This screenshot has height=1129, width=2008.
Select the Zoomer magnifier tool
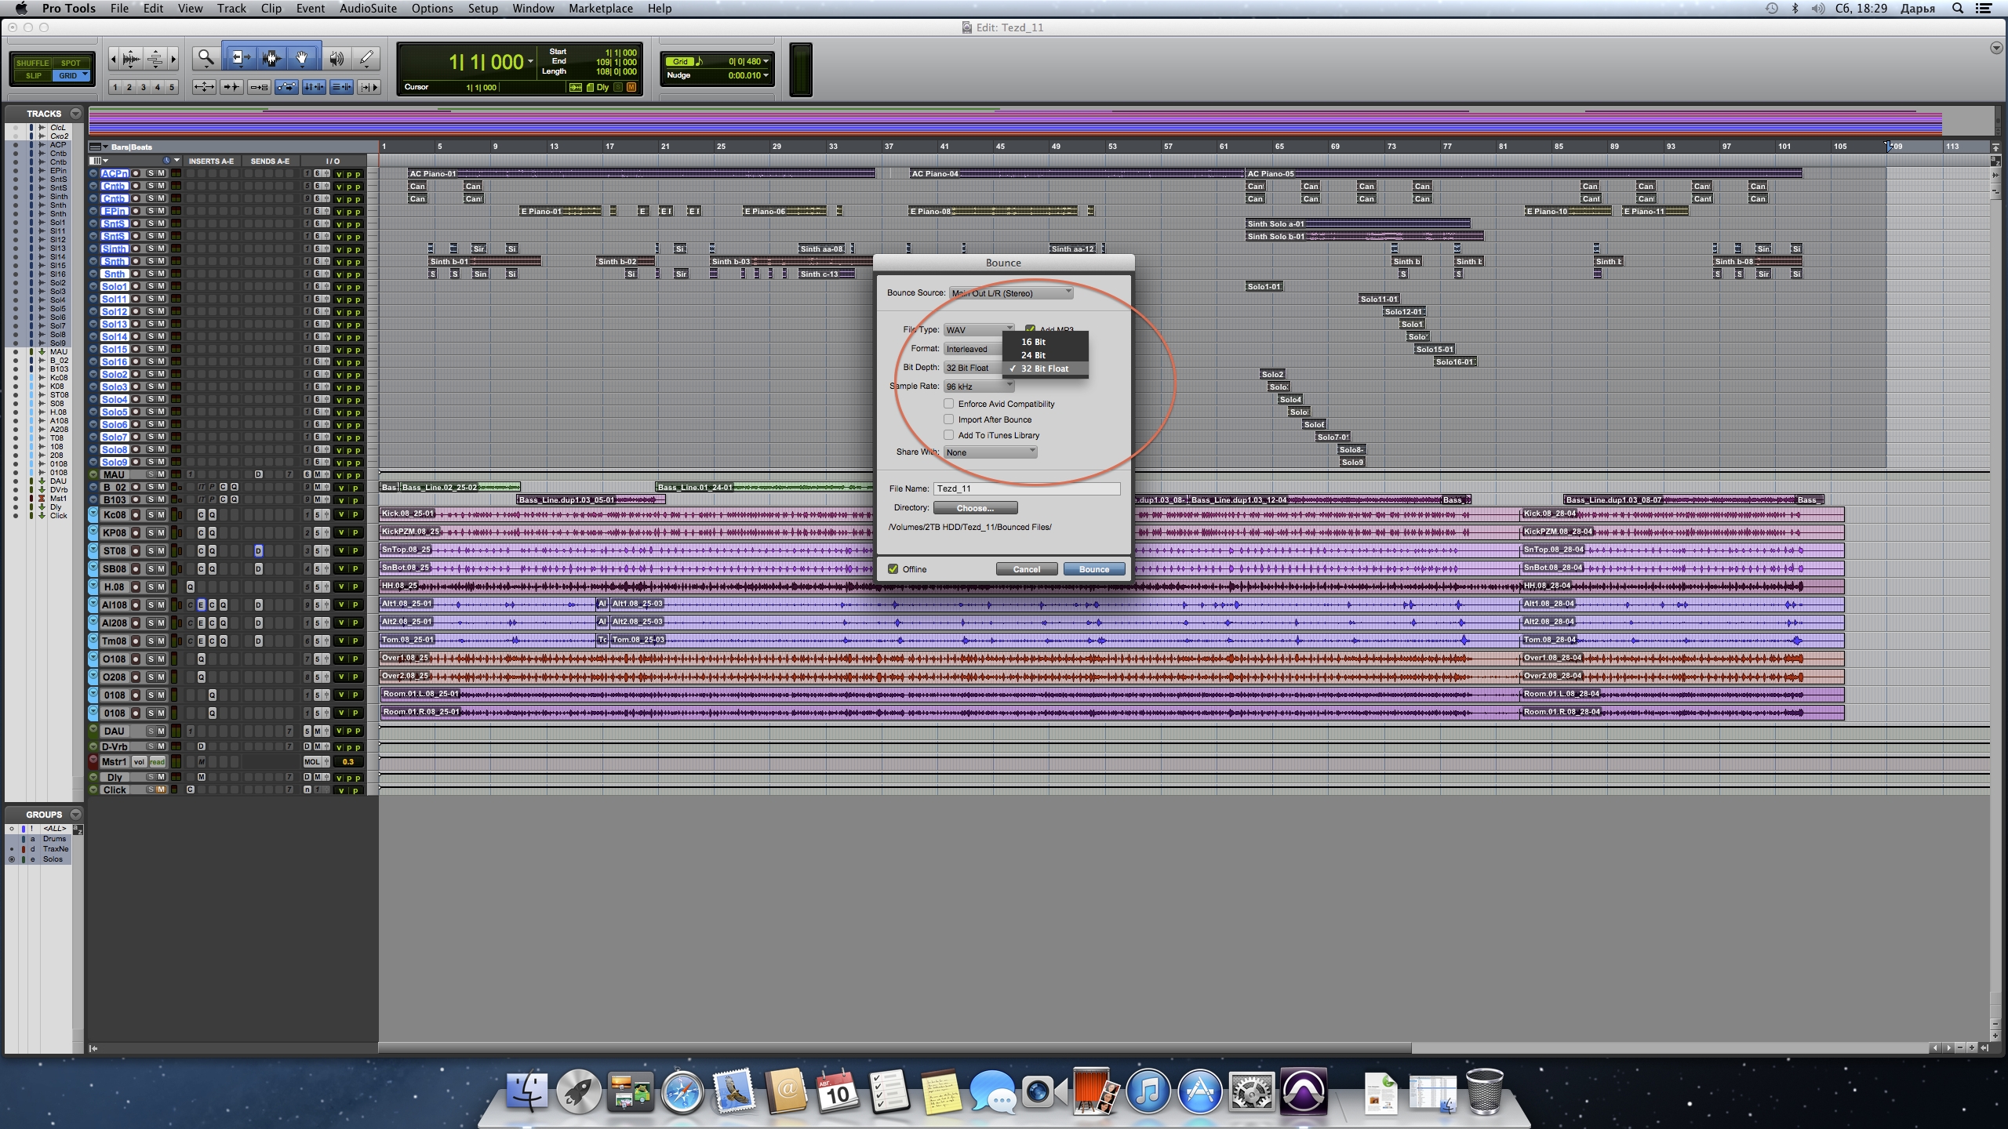[206, 58]
